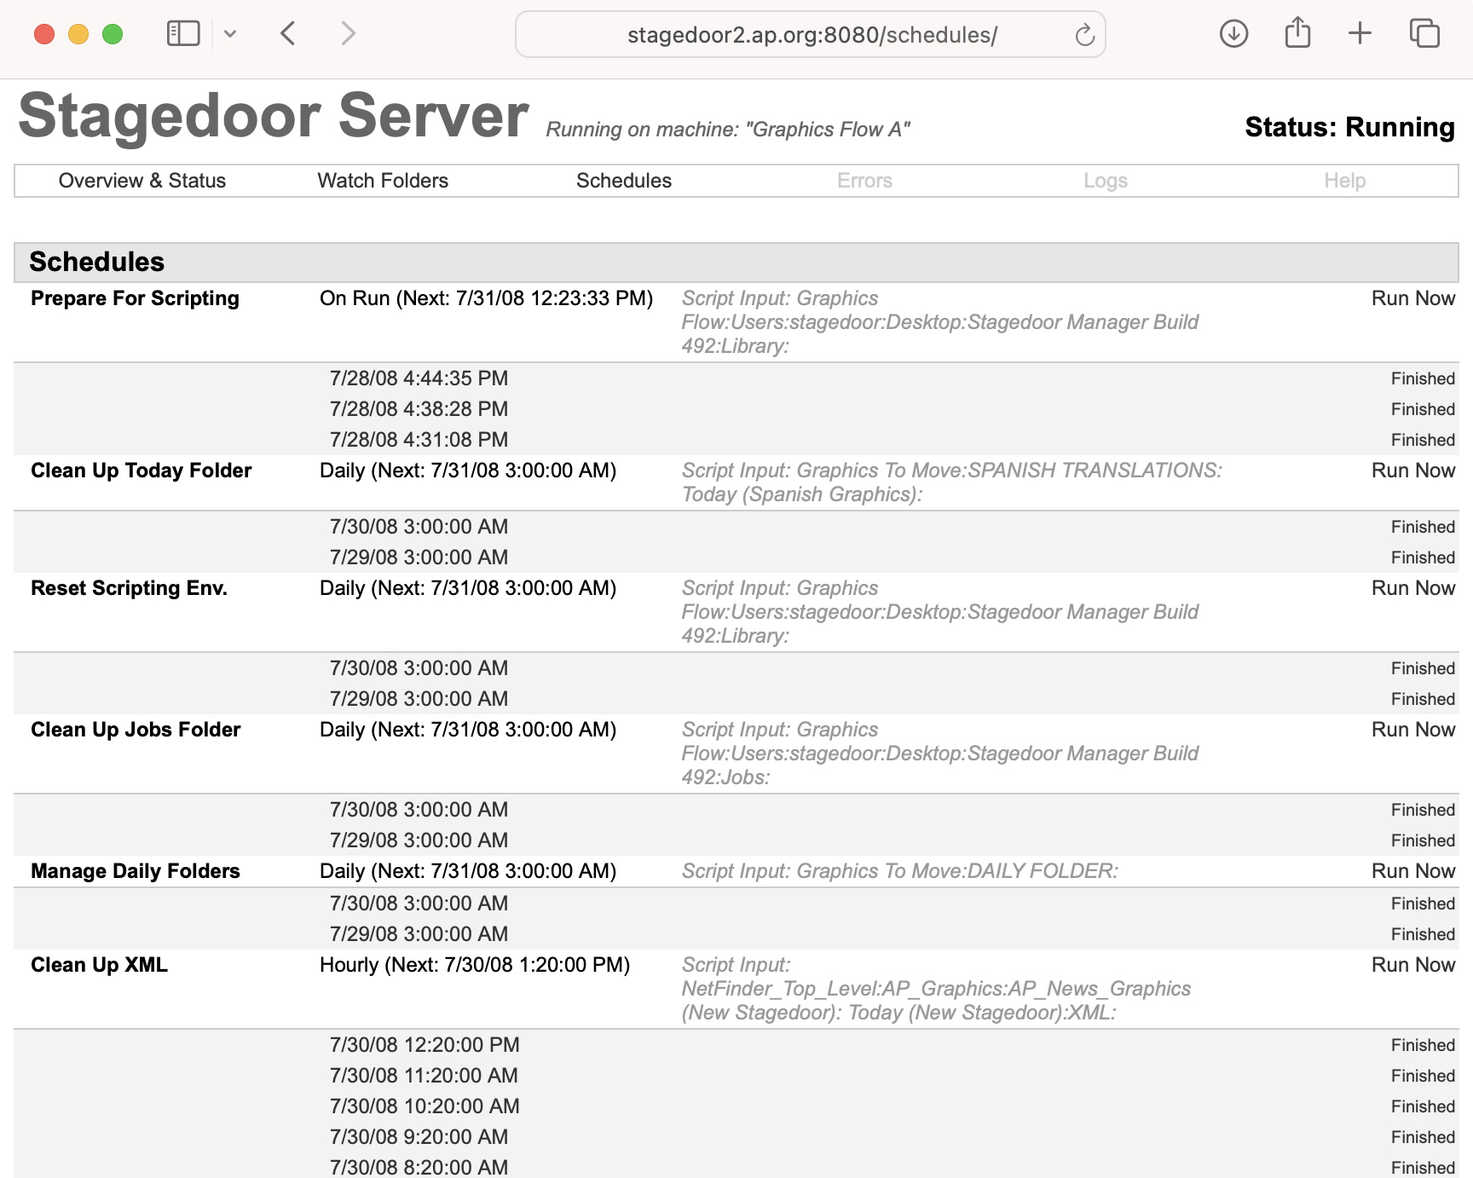
Task: Open a new tab with the plus icon
Action: (x=1360, y=34)
